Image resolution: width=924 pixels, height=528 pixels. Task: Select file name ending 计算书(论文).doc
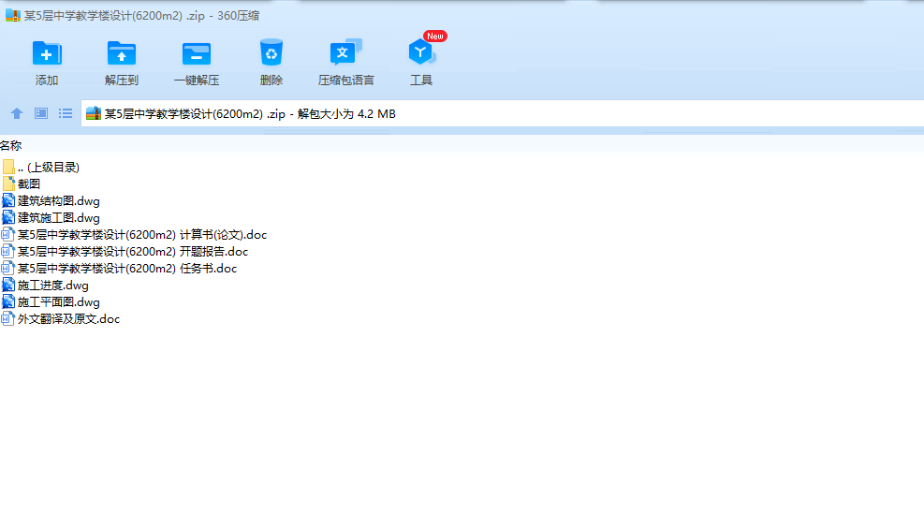point(142,235)
